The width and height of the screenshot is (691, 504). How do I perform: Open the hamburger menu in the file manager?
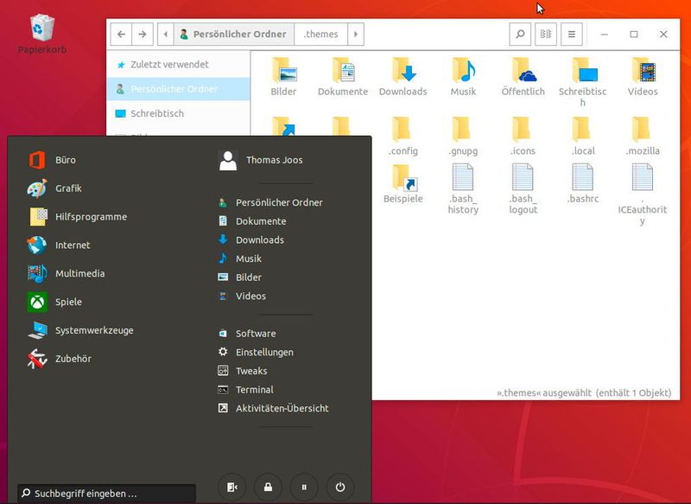(572, 34)
